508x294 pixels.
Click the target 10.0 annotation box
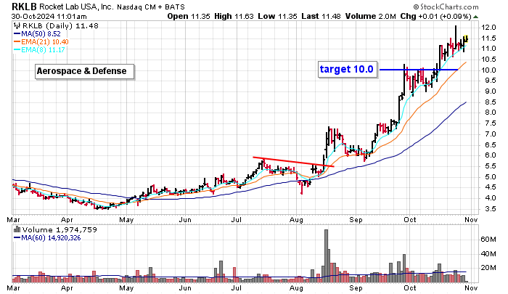pyautogui.click(x=348, y=70)
